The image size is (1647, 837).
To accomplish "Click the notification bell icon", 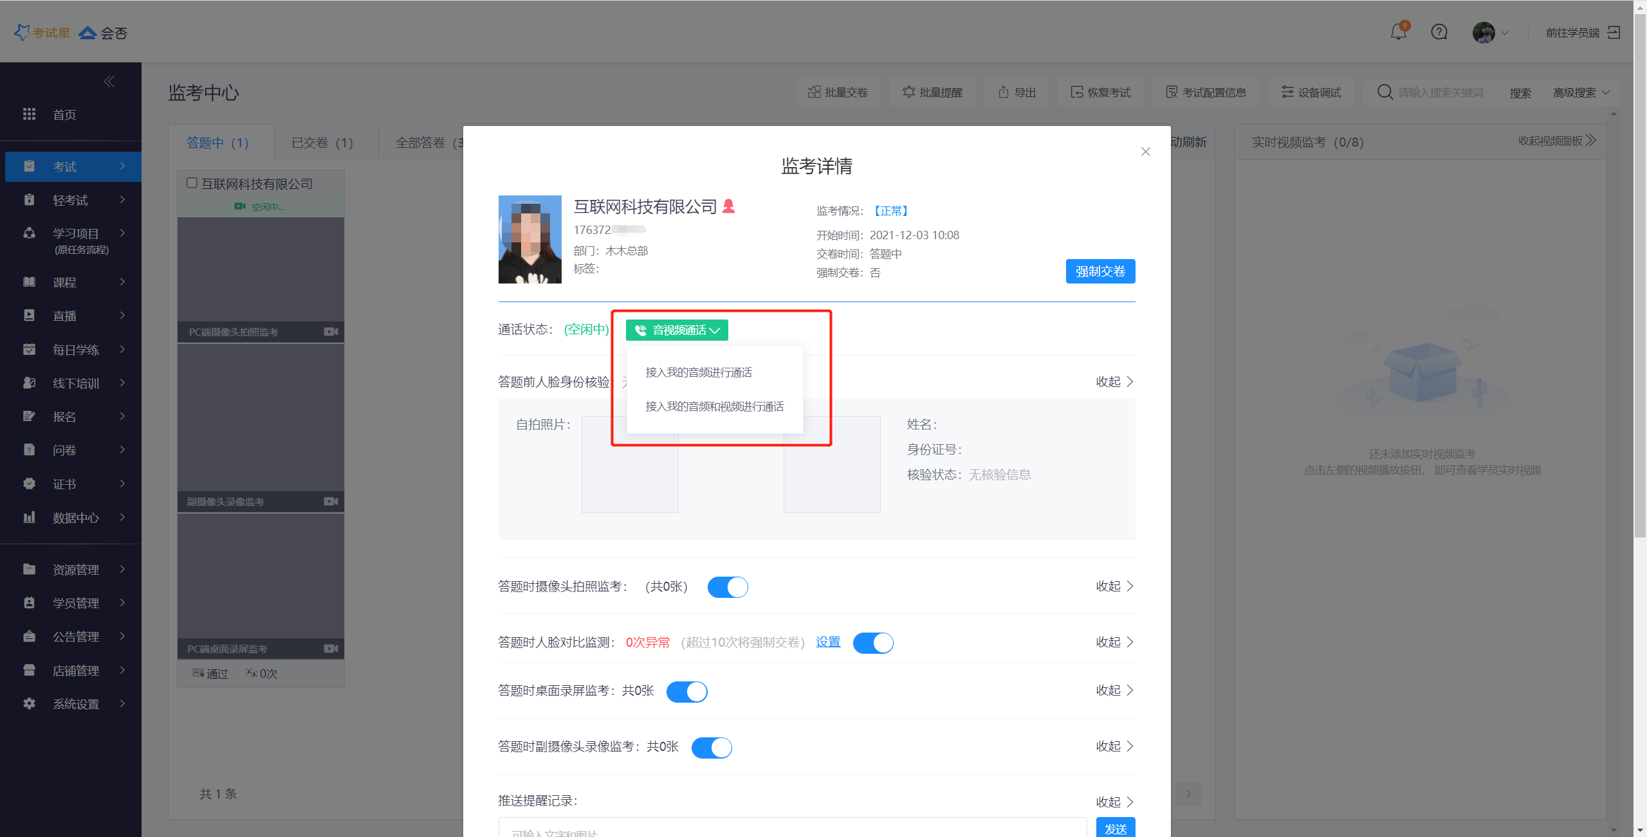I will tap(1398, 32).
